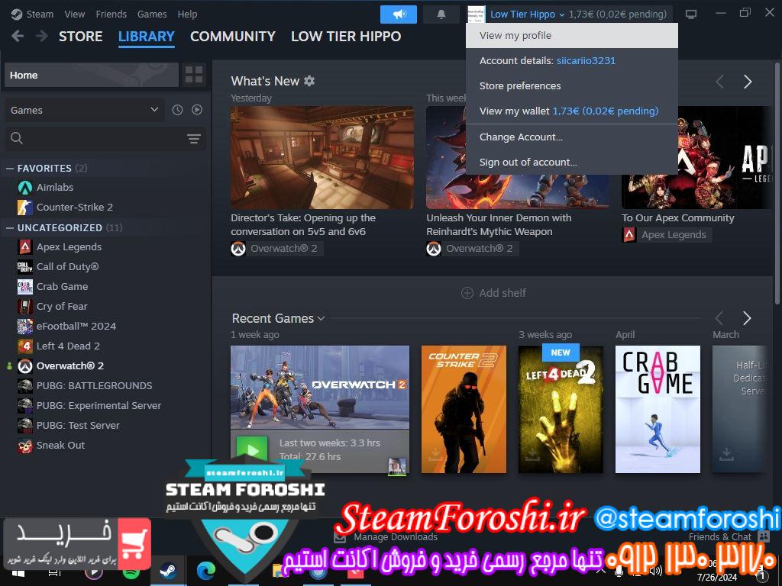Expand the Recent Games shelf dropdown
This screenshot has width=782, height=586.
322,318
